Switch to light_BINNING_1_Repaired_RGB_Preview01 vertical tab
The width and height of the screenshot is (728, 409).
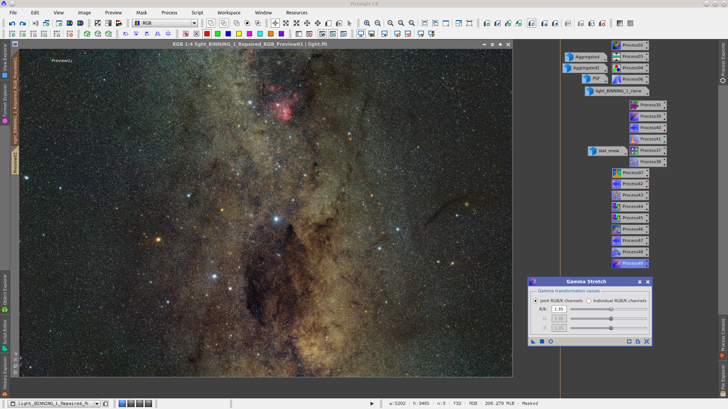15,98
